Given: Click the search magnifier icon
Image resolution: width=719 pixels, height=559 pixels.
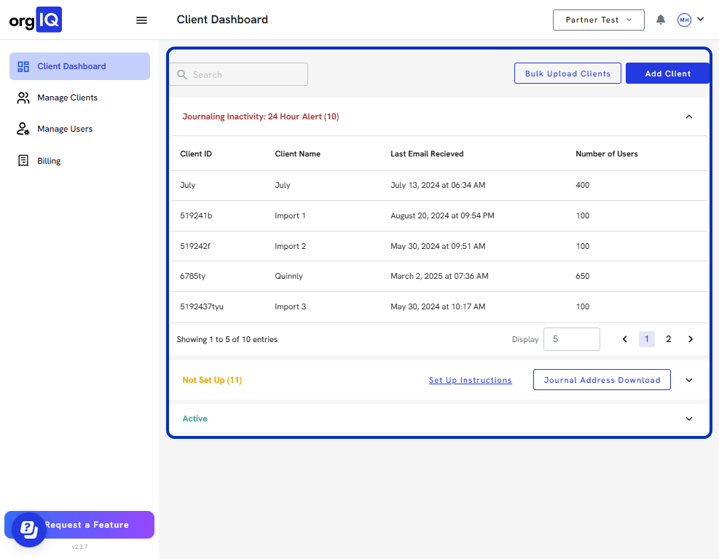Looking at the screenshot, I should tap(182, 75).
